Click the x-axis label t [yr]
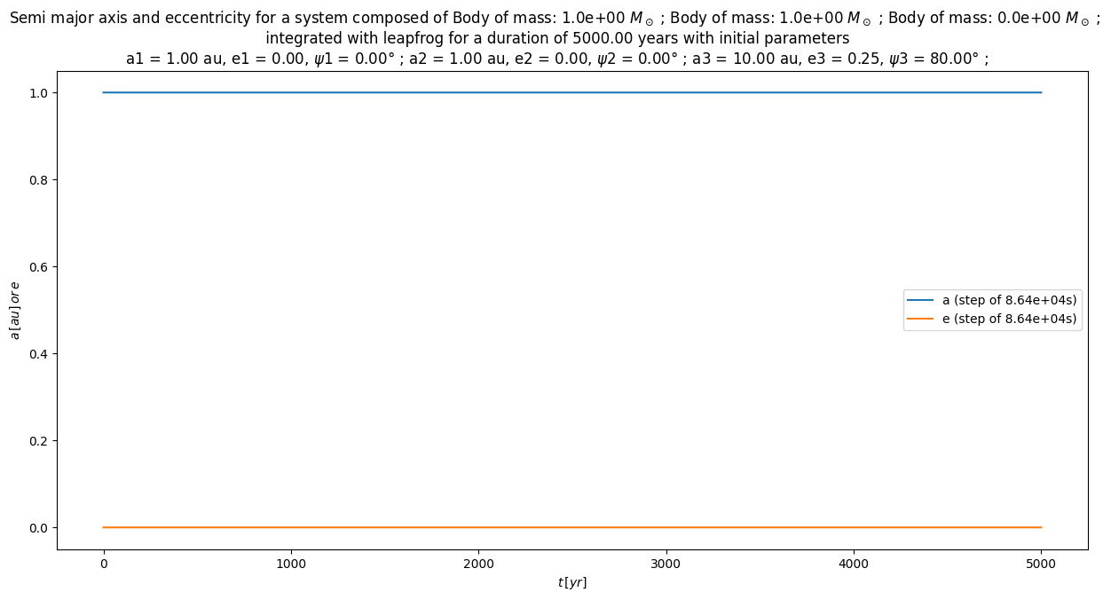The image size is (1111, 600). tap(572, 583)
